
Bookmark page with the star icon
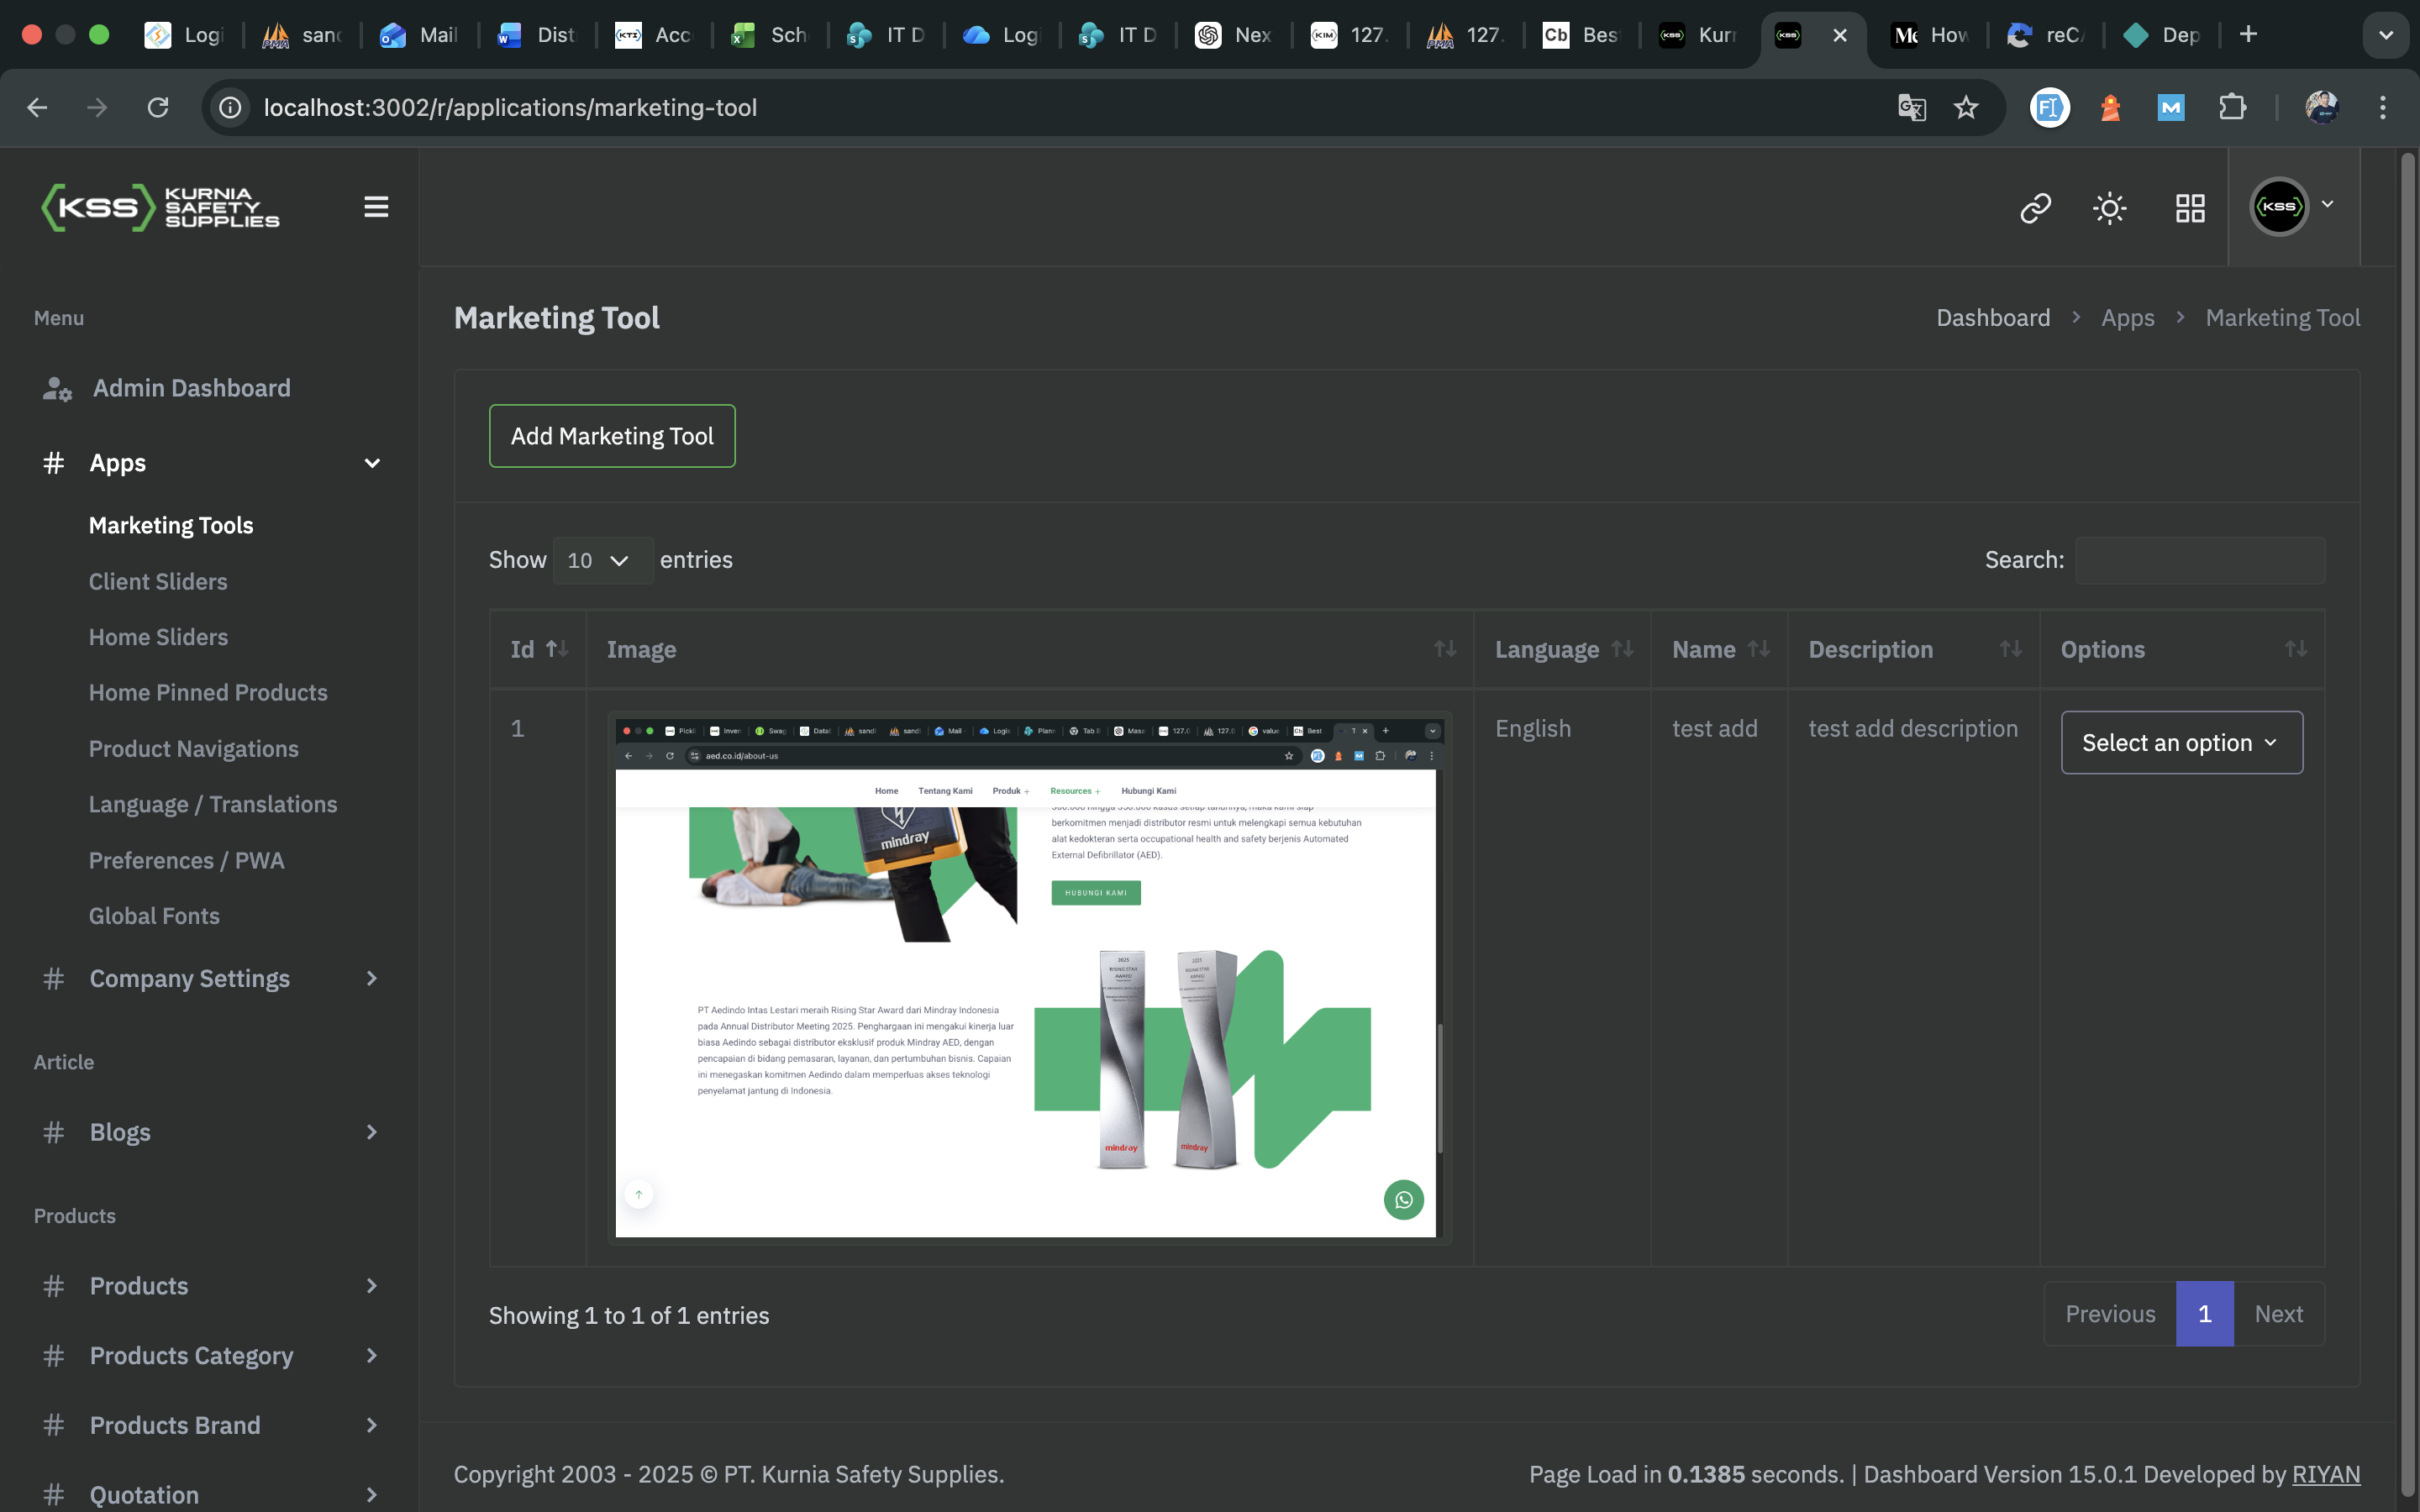(x=1966, y=107)
